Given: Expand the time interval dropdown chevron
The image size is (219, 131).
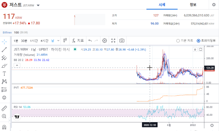Looking at the screenshot, I should click(58, 41).
